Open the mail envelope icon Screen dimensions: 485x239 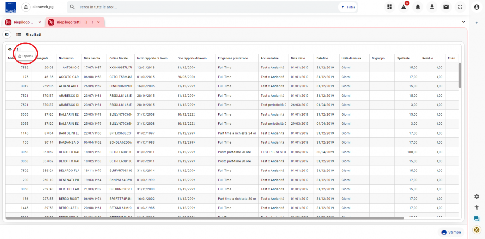[446, 7]
